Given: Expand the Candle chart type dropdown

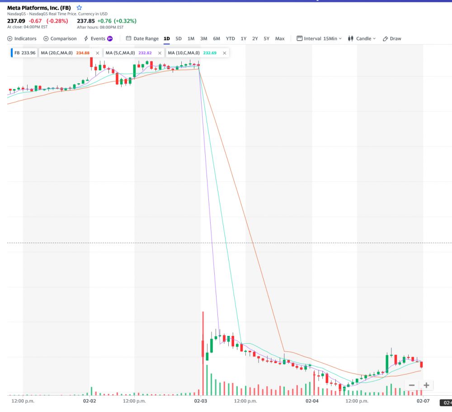Looking at the screenshot, I should (362, 38).
